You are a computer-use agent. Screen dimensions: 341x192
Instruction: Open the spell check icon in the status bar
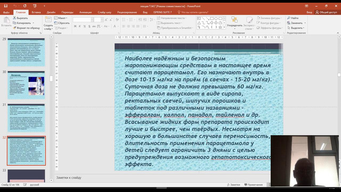25,185
